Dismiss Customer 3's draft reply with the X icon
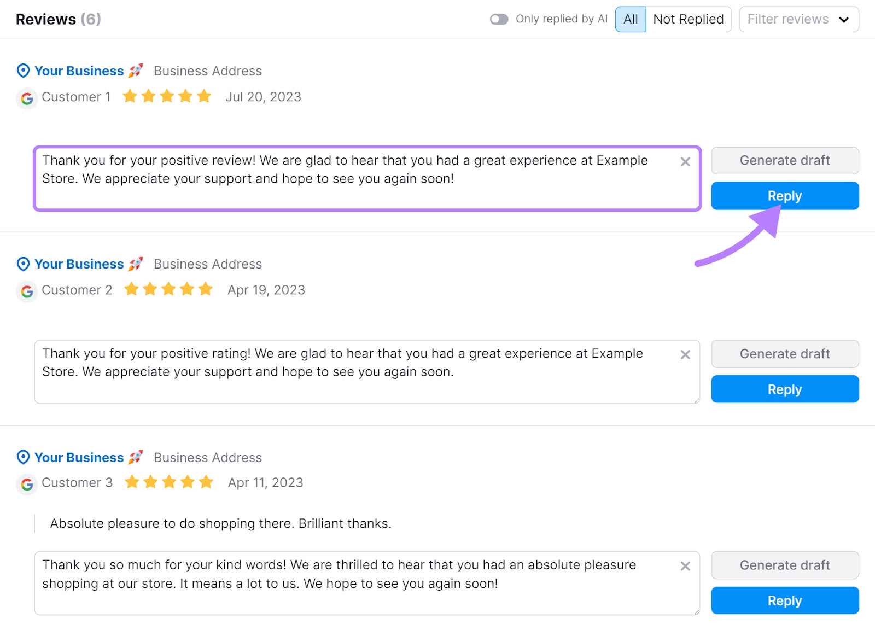 (x=685, y=565)
